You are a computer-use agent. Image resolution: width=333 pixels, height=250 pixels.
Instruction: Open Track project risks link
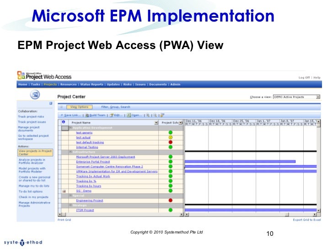pos(31,116)
